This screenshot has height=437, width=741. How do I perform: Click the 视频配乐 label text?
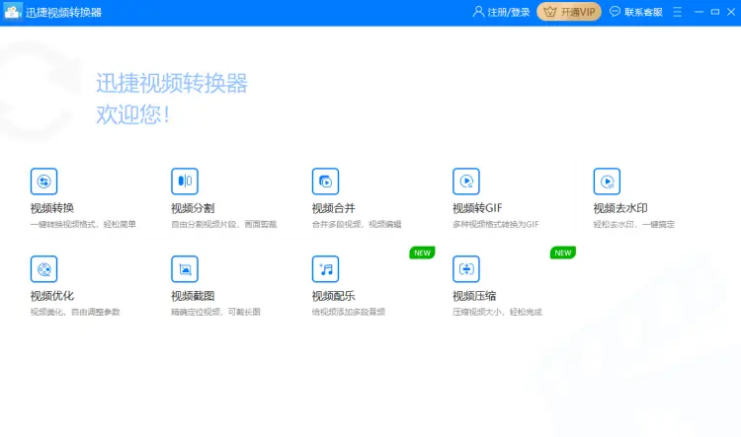(x=334, y=296)
